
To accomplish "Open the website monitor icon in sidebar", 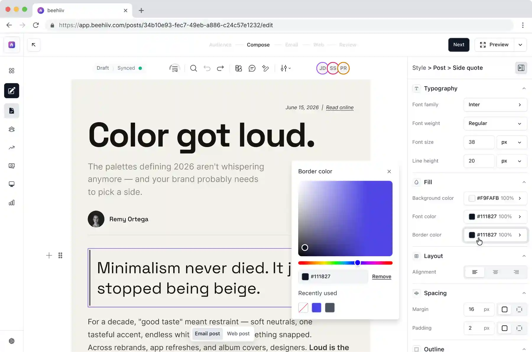I will coord(12,184).
